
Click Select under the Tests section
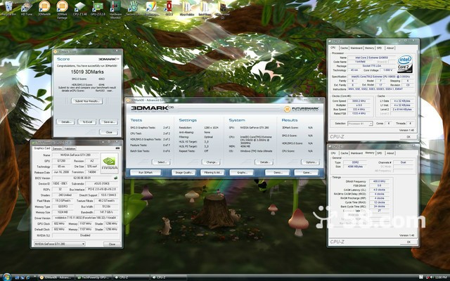point(161,162)
